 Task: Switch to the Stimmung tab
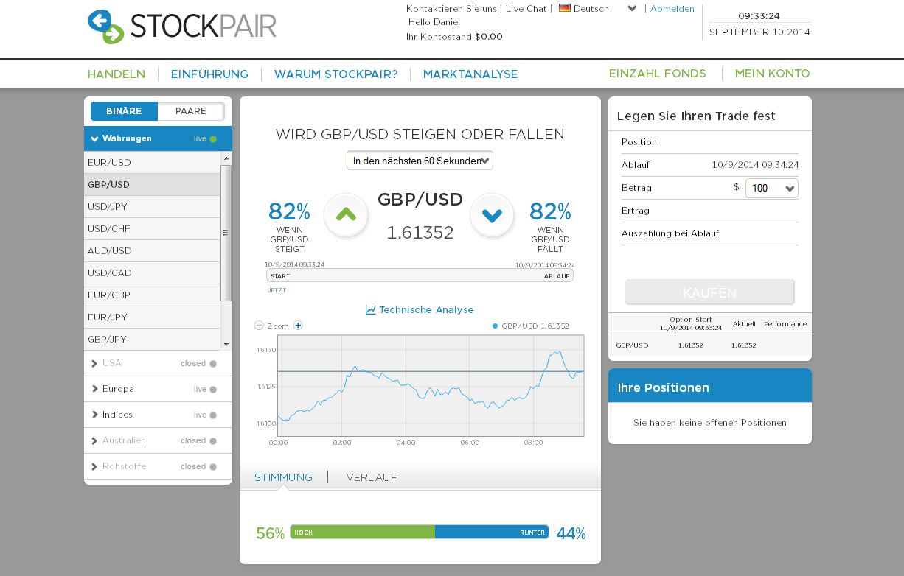tap(283, 477)
